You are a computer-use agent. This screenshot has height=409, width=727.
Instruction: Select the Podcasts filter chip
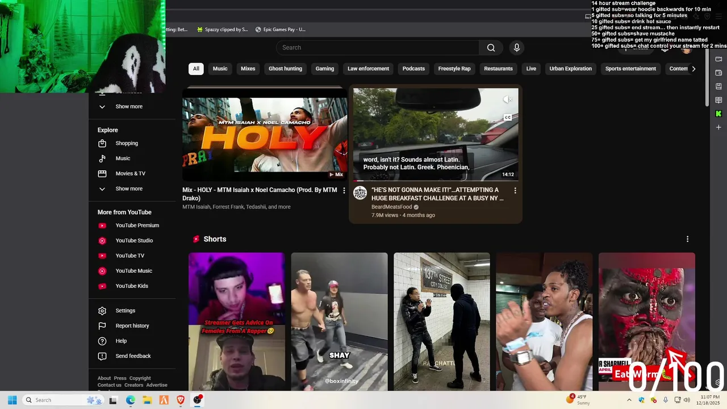pyautogui.click(x=413, y=69)
